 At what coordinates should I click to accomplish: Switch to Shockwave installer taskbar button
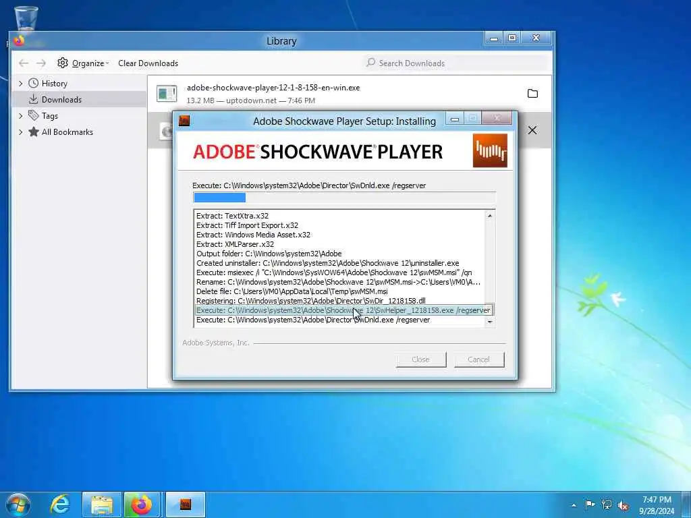click(x=186, y=505)
